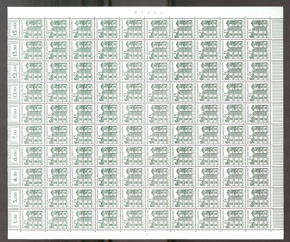
Task: Select the stamp adjacent to the 13,50 label
Action: pos(32,50)
